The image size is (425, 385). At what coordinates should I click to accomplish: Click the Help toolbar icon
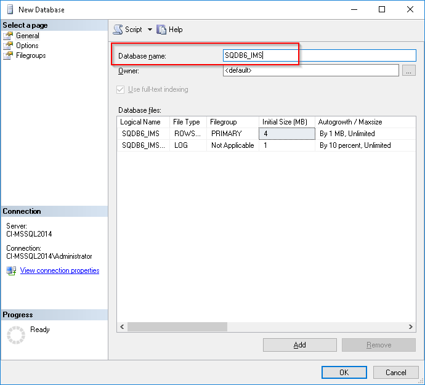162,30
